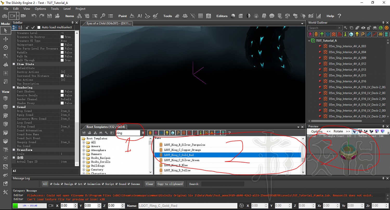Screen dimensions: 390x210
Task: Click the Save floppy disk icon
Action: coord(49,16)
